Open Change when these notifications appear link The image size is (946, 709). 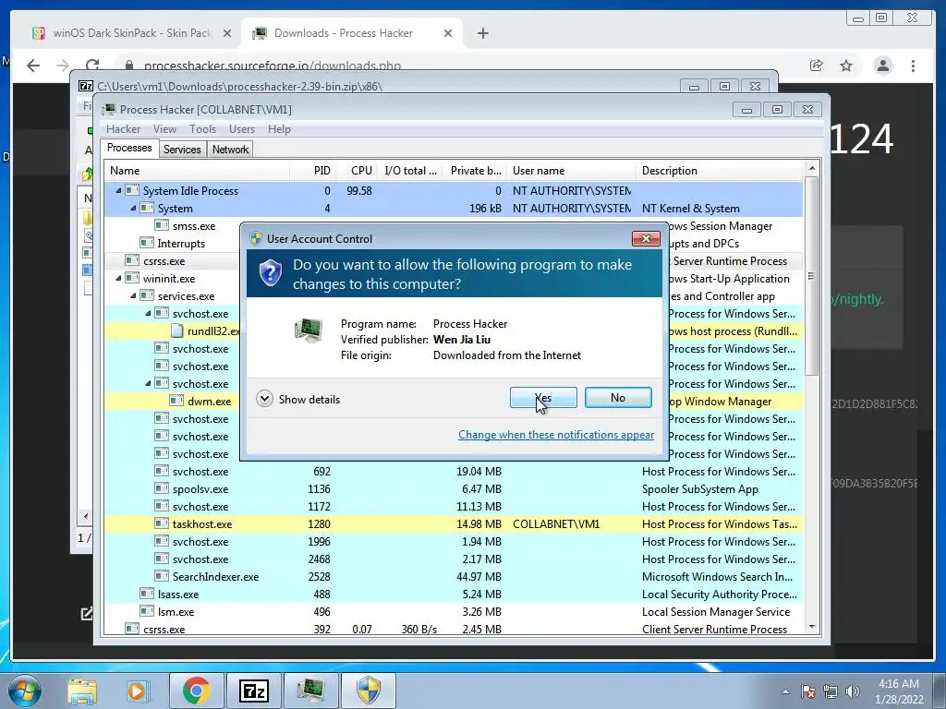(x=555, y=435)
